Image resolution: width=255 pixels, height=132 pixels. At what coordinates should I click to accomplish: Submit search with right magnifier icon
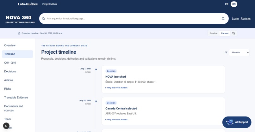(x=223, y=19)
